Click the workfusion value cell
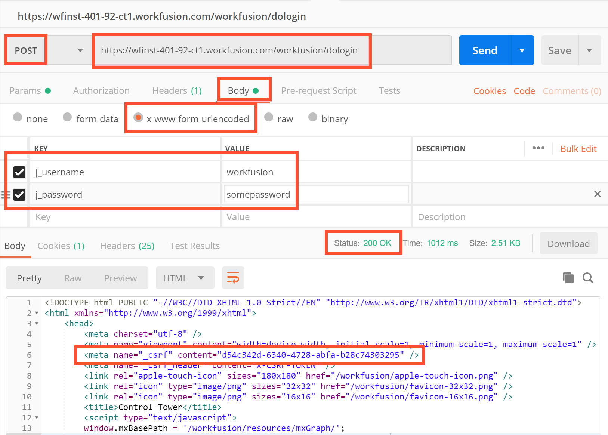This screenshot has height=435, width=608. coord(316,172)
